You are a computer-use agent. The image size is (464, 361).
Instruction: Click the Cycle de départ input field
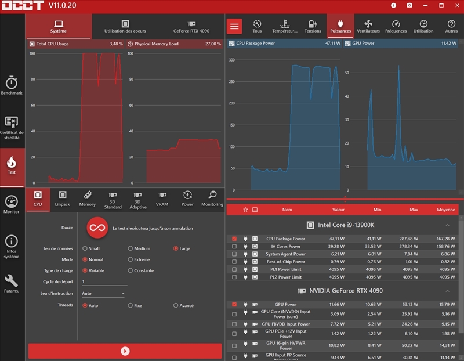(x=104, y=281)
